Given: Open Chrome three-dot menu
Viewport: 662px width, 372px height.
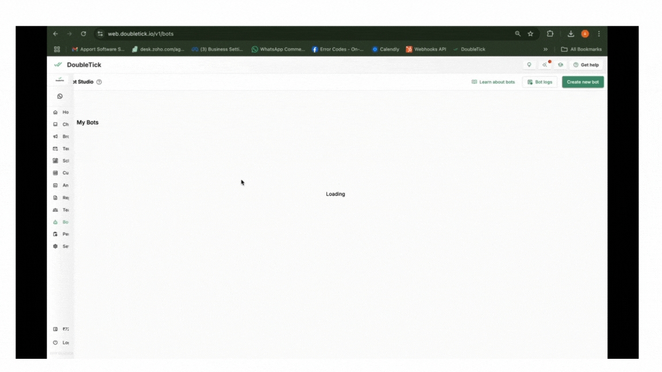Looking at the screenshot, I should pyautogui.click(x=599, y=34).
